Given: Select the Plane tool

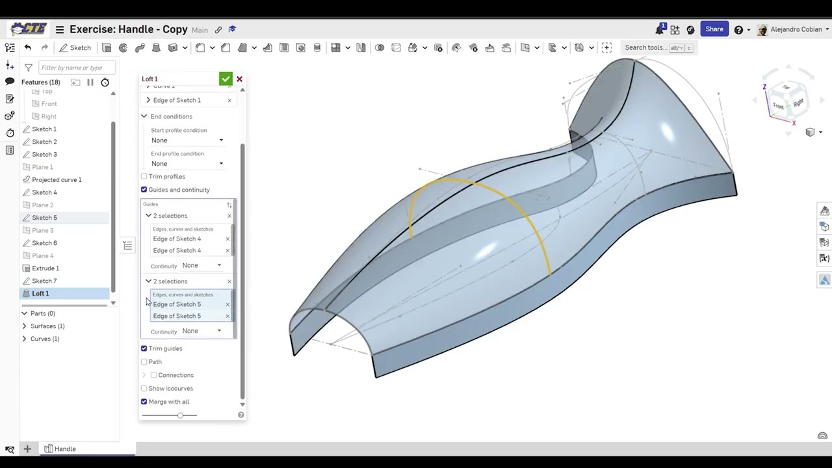Looking at the screenshot, I should (x=525, y=47).
